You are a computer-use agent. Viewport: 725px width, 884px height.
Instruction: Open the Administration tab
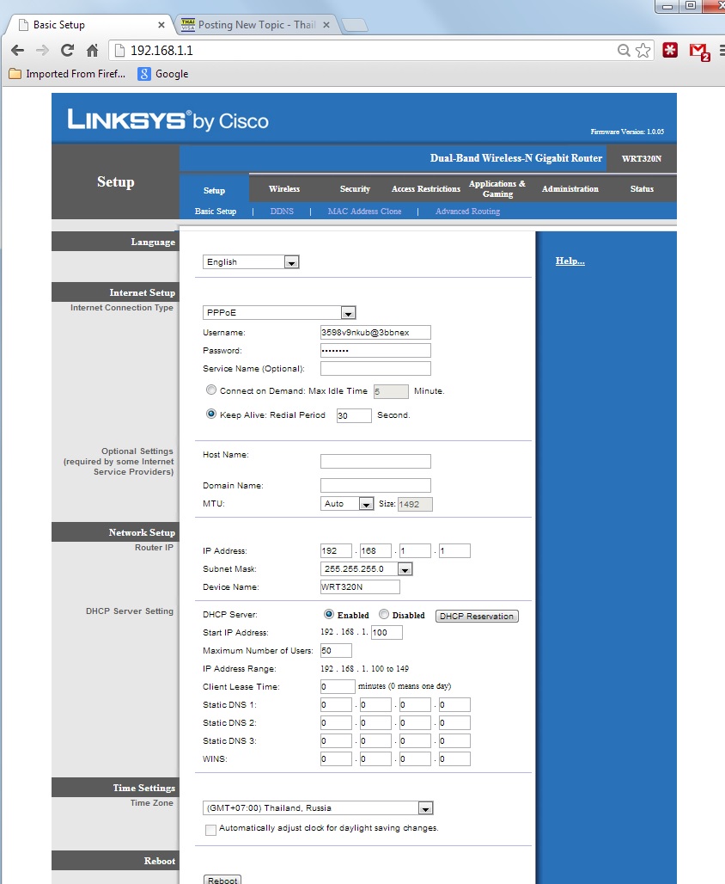[570, 189]
